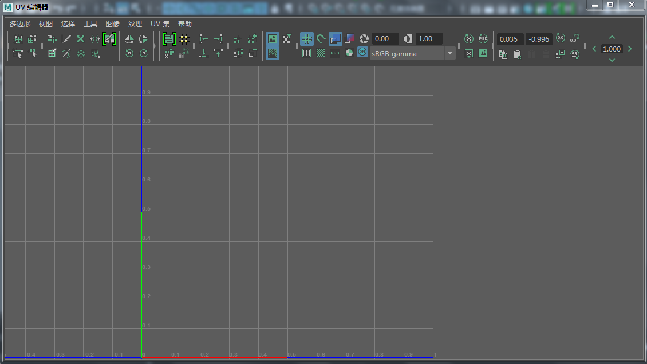Open the UV 集 menu
The height and width of the screenshot is (364, 647).
pos(160,24)
